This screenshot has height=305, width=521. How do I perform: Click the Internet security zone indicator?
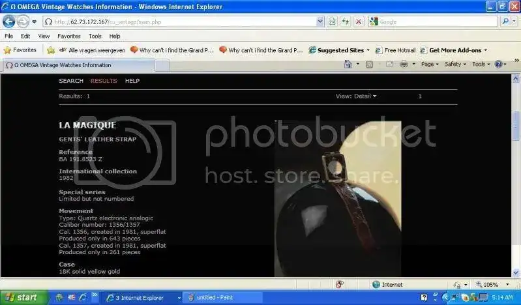click(x=387, y=285)
